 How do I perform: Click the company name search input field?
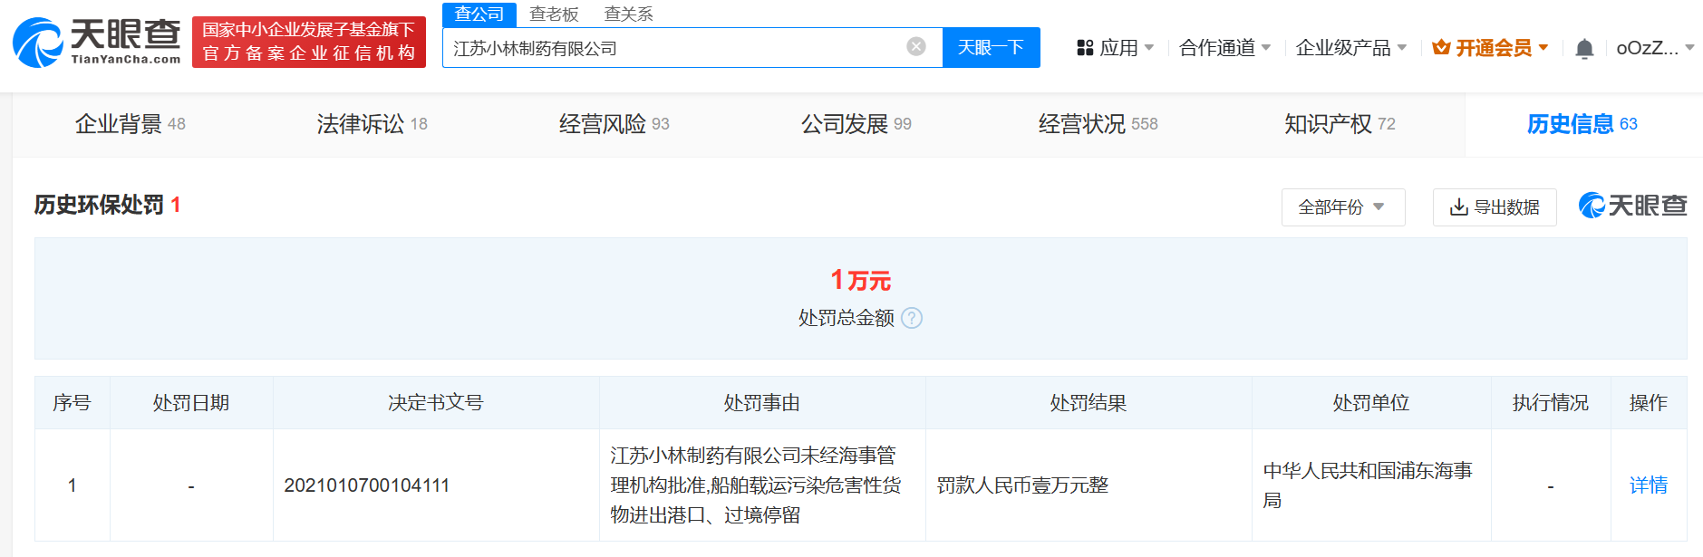pos(671,48)
